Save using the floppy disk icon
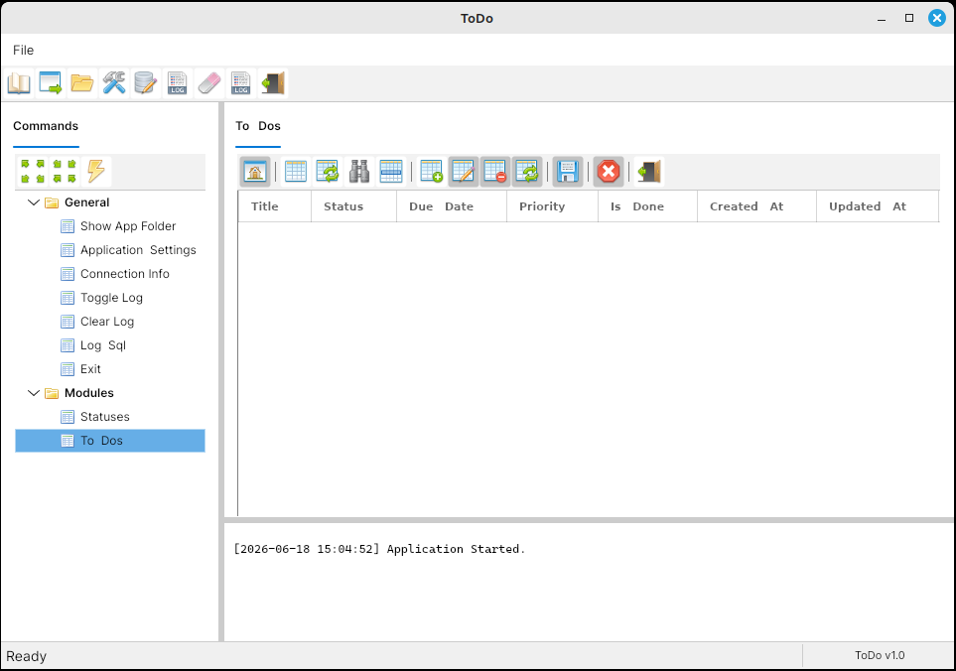The image size is (956, 671). coord(568,172)
